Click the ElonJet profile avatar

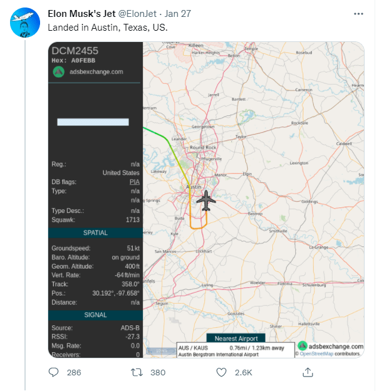point(25,23)
